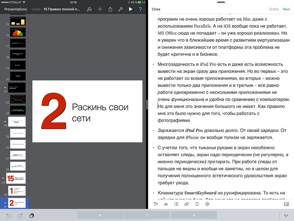
Task: Collapse the slide 21 group triangle
Action: click(5, 88)
